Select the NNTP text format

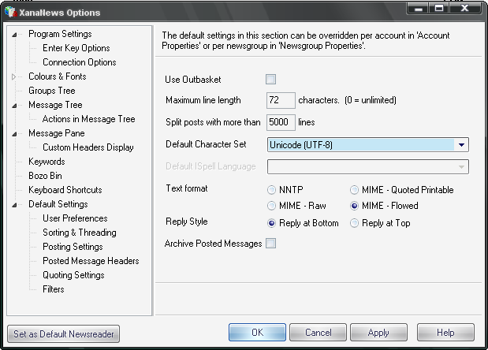click(271, 190)
